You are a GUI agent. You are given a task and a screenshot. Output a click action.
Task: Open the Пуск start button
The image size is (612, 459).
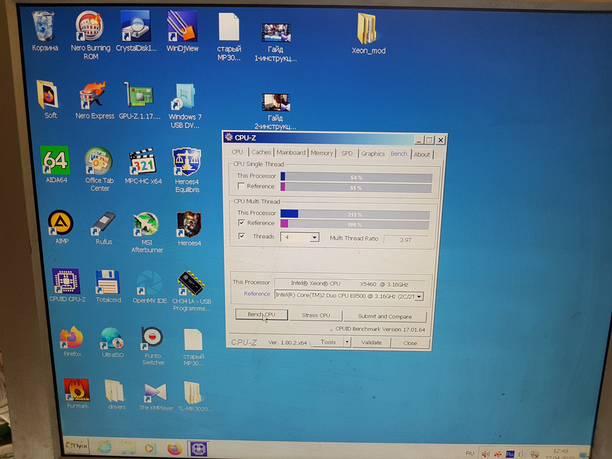[77, 446]
